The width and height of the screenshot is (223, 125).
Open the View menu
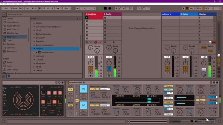point(15,4)
